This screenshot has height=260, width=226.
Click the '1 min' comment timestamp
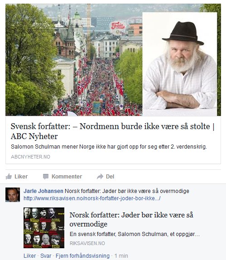[121, 256]
